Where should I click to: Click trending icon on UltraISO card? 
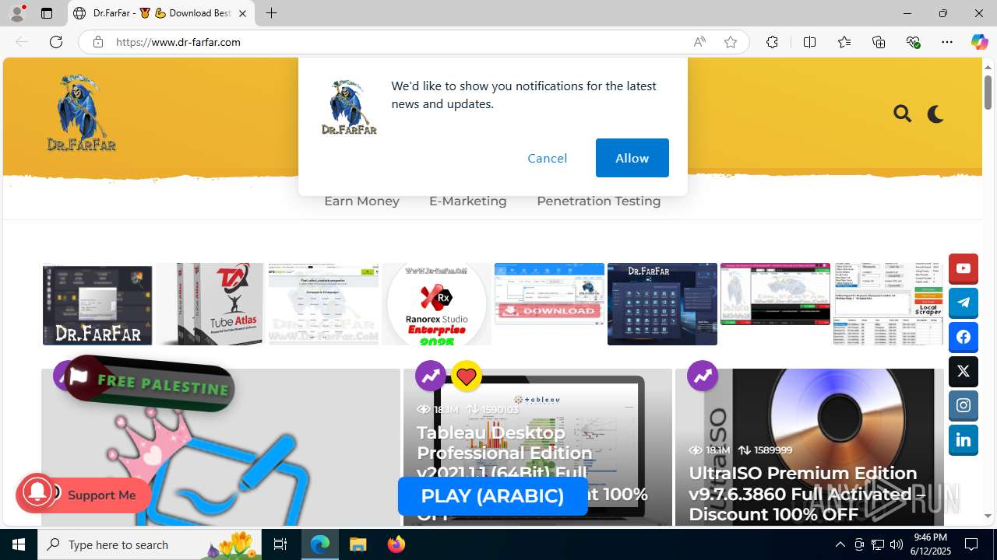pos(703,376)
